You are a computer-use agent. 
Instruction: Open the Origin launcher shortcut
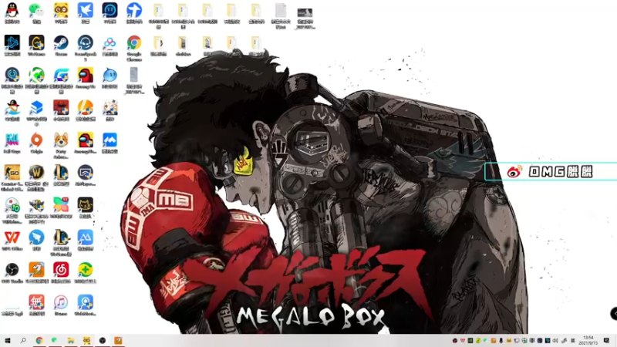36,143
